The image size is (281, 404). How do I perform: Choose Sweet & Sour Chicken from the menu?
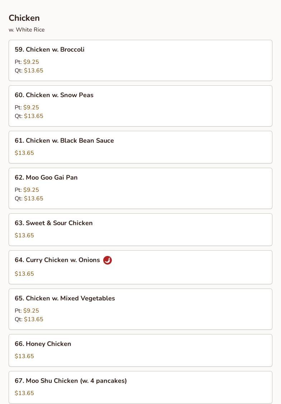pyautogui.click(x=53, y=223)
